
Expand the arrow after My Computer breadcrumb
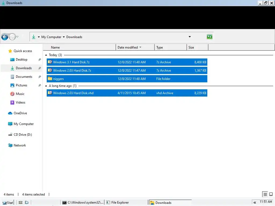tap(64, 37)
